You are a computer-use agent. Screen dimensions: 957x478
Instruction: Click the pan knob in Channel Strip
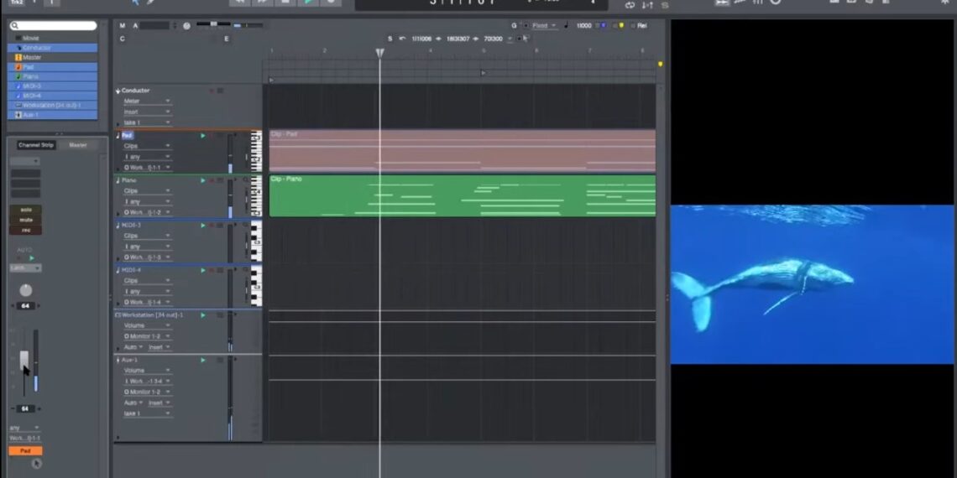tap(26, 290)
